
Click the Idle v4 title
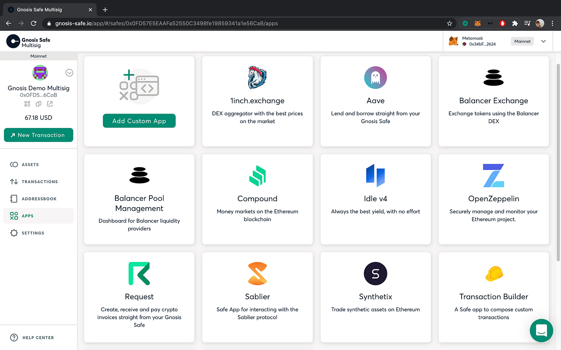pyautogui.click(x=375, y=199)
